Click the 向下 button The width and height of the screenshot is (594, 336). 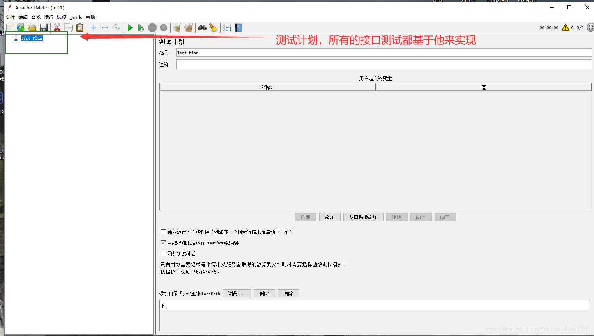point(445,217)
